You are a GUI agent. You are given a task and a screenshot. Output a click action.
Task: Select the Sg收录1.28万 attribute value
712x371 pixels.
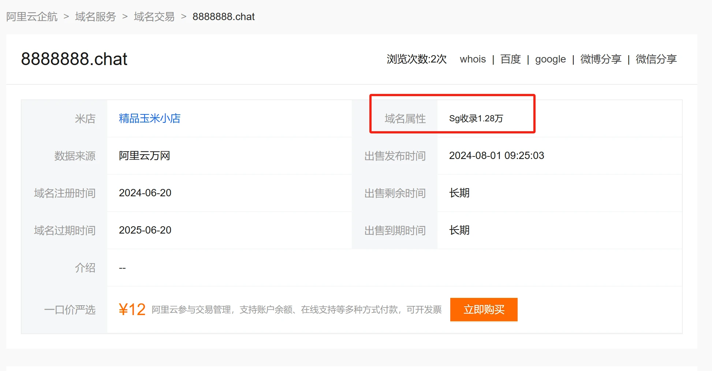[476, 118]
